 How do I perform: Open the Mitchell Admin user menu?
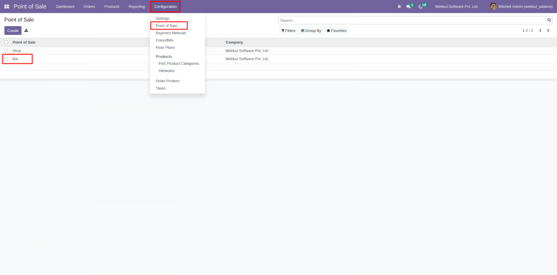click(521, 6)
